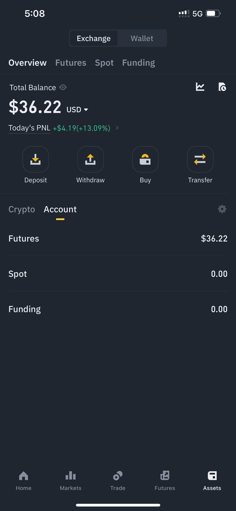Hide balance with the eye icon
The image size is (236, 511).
point(63,87)
